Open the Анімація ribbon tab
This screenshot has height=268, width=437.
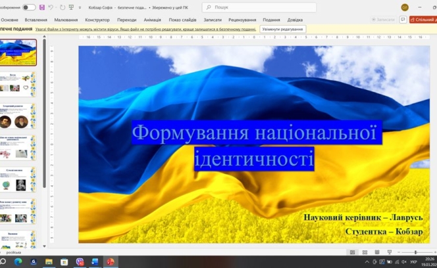[152, 20]
